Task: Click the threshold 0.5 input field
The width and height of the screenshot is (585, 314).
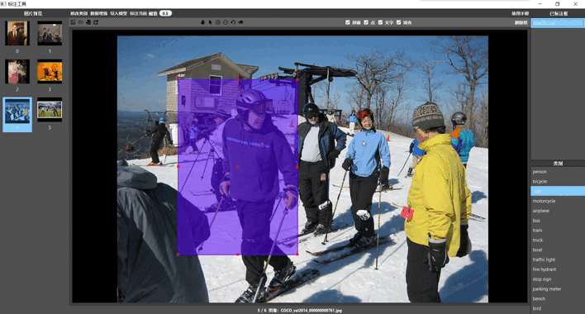Action: 165,13
